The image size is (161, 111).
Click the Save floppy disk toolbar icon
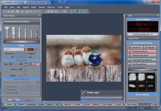pos(13,12)
